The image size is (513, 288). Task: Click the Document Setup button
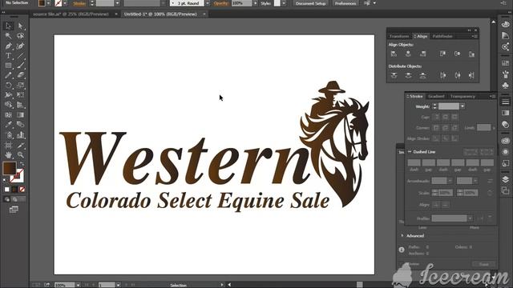[310, 3]
